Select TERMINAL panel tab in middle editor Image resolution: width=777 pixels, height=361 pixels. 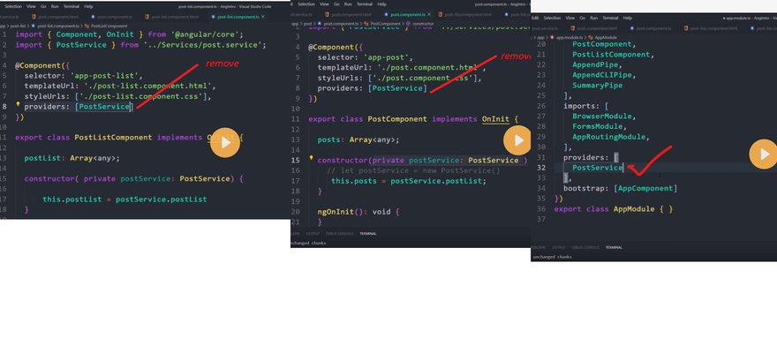pyautogui.click(x=367, y=234)
